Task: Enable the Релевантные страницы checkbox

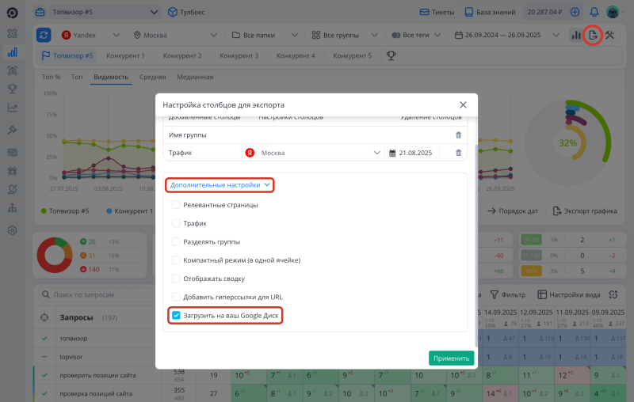Action: point(176,205)
